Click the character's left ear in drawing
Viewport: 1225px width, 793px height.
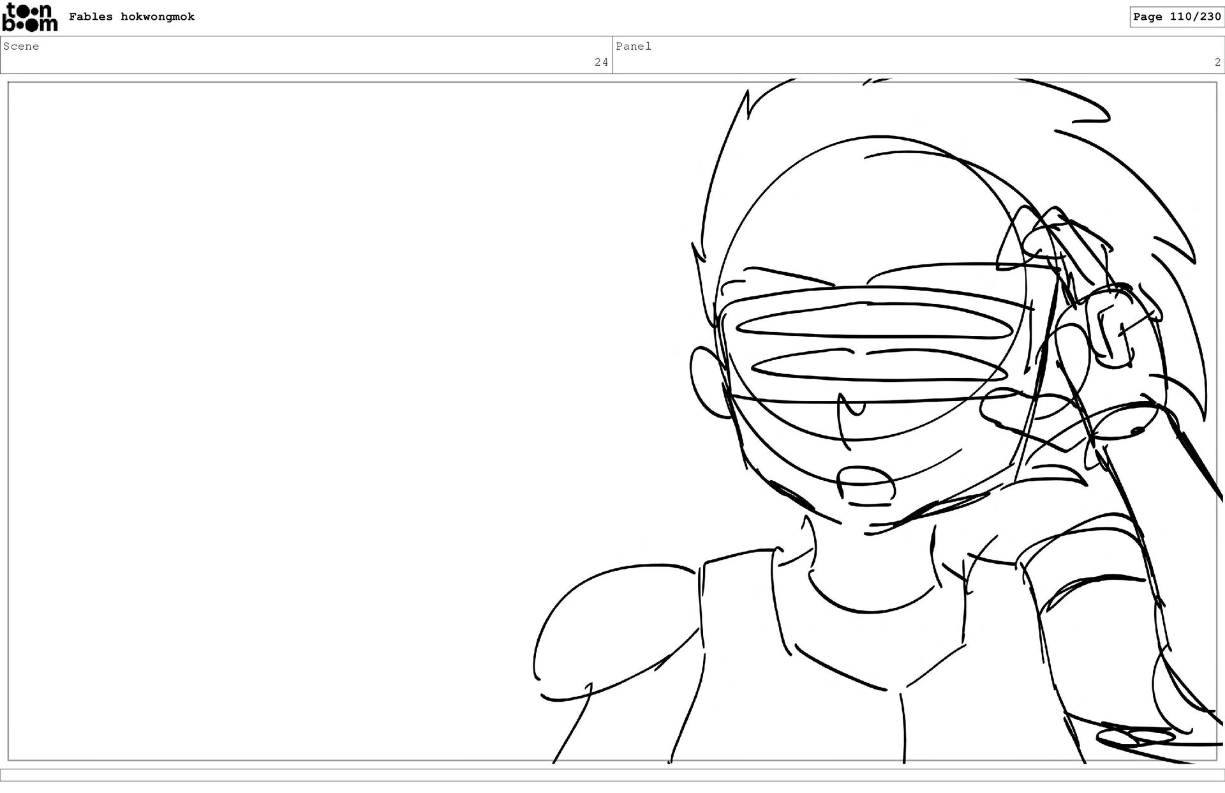[x=707, y=383]
